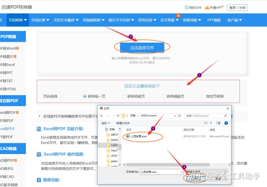Open the ABCP folder in tree
This screenshot has height=187, width=267.
coord(112,134)
